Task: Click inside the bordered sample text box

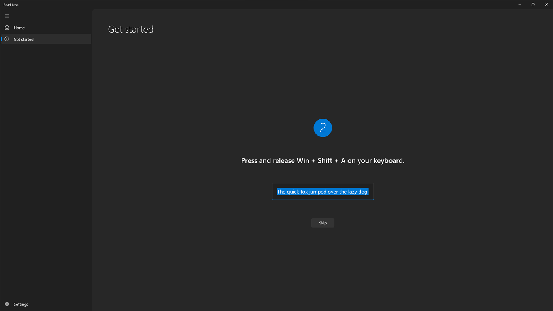Action: tap(323, 191)
